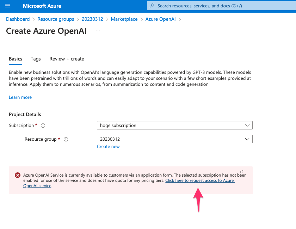Switch to the Tags tab

pos(36,59)
